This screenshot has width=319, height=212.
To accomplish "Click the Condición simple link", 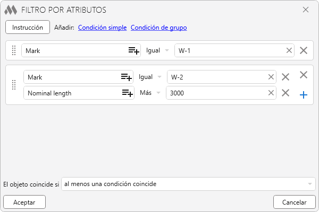I will coord(102,28).
